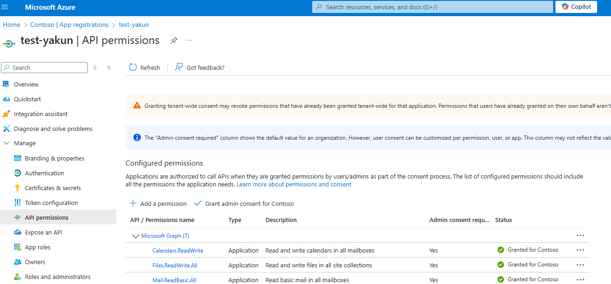Click "Read and write files in all site collections"
The image size is (611, 284).
[319, 265]
